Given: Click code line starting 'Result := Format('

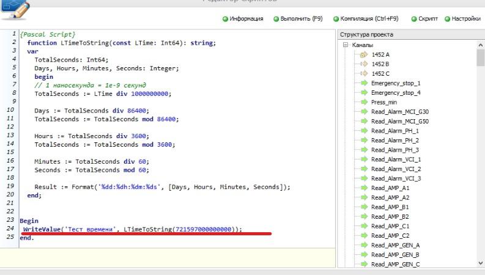Looking at the screenshot, I should [x=163, y=187].
